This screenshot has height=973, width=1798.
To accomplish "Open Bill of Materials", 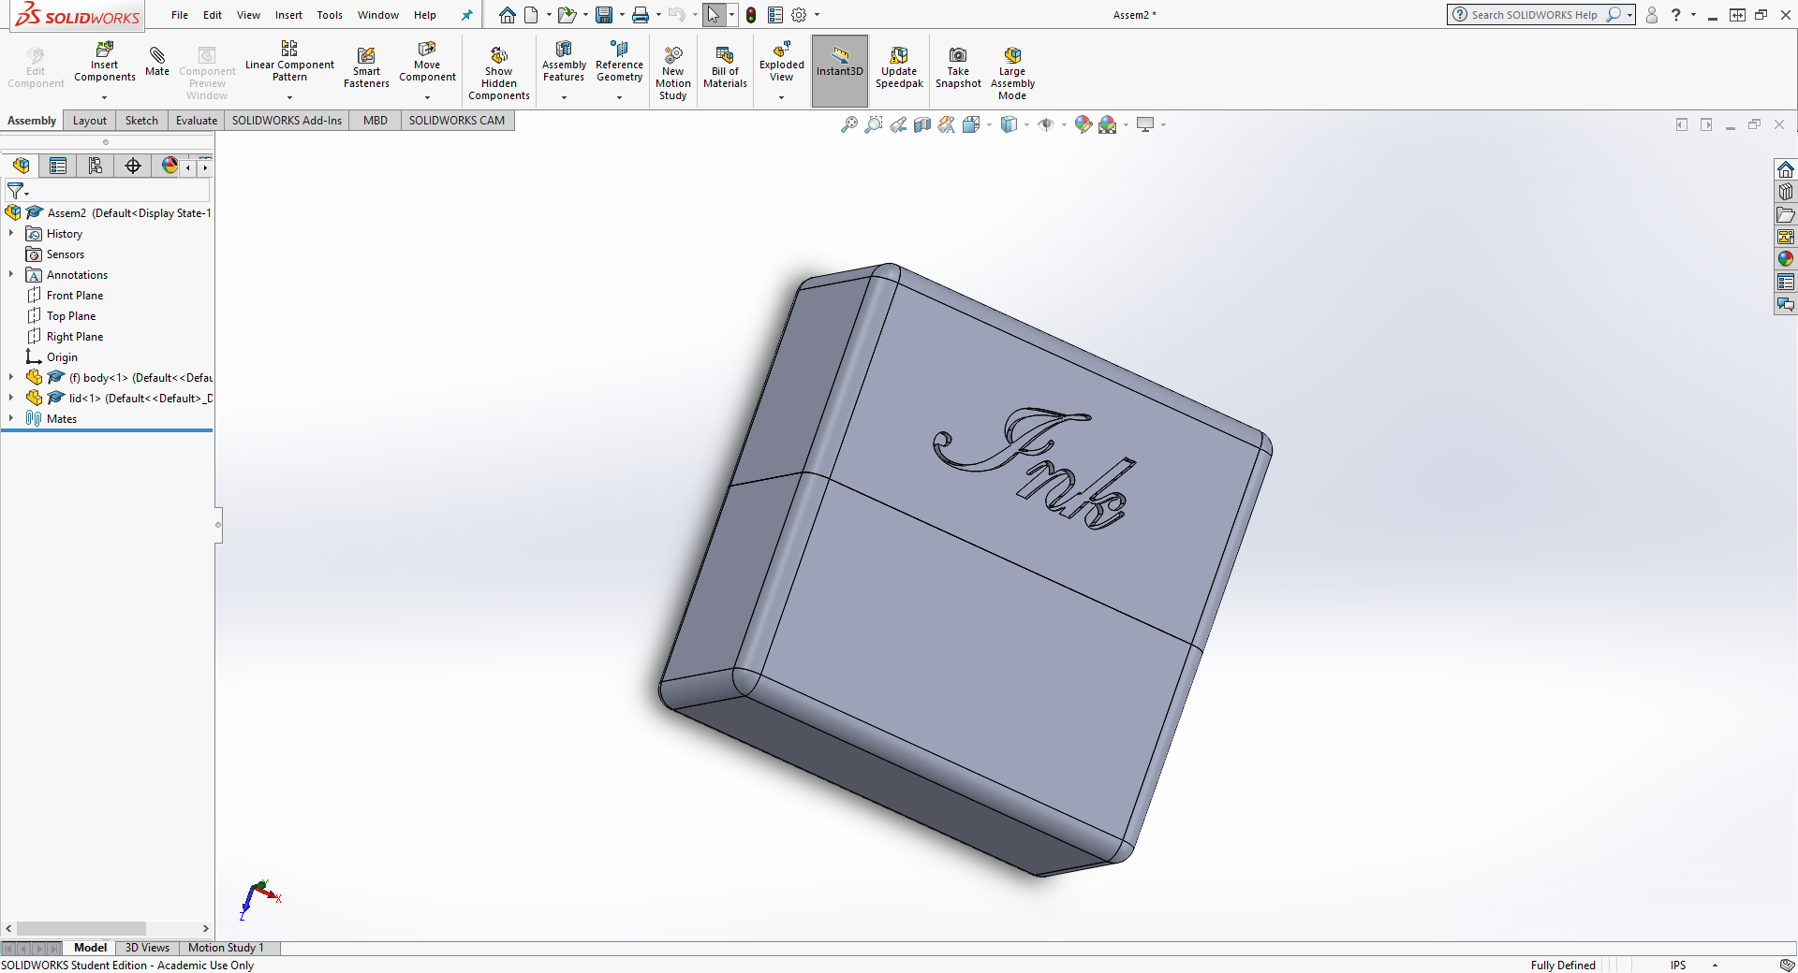I will (725, 67).
